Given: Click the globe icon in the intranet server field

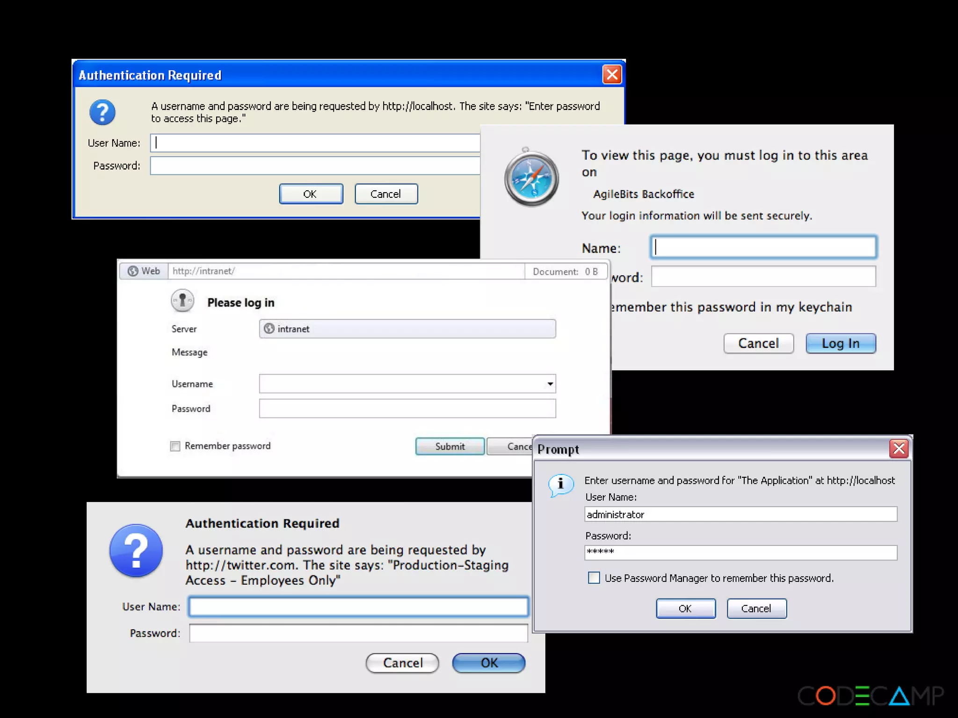Looking at the screenshot, I should (x=269, y=329).
